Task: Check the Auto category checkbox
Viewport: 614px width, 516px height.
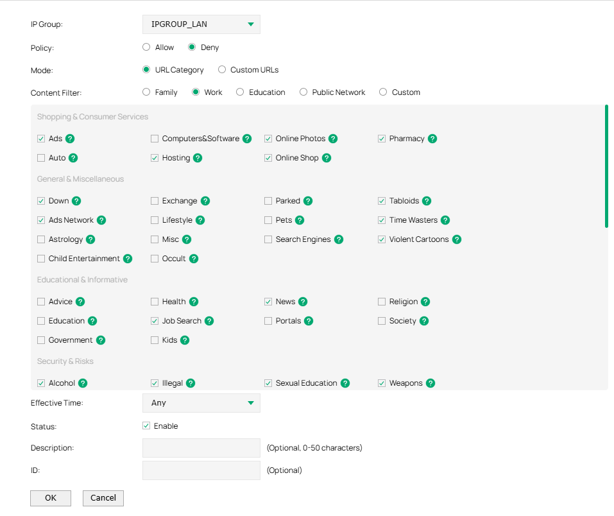Action: click(x=40, y=157)
